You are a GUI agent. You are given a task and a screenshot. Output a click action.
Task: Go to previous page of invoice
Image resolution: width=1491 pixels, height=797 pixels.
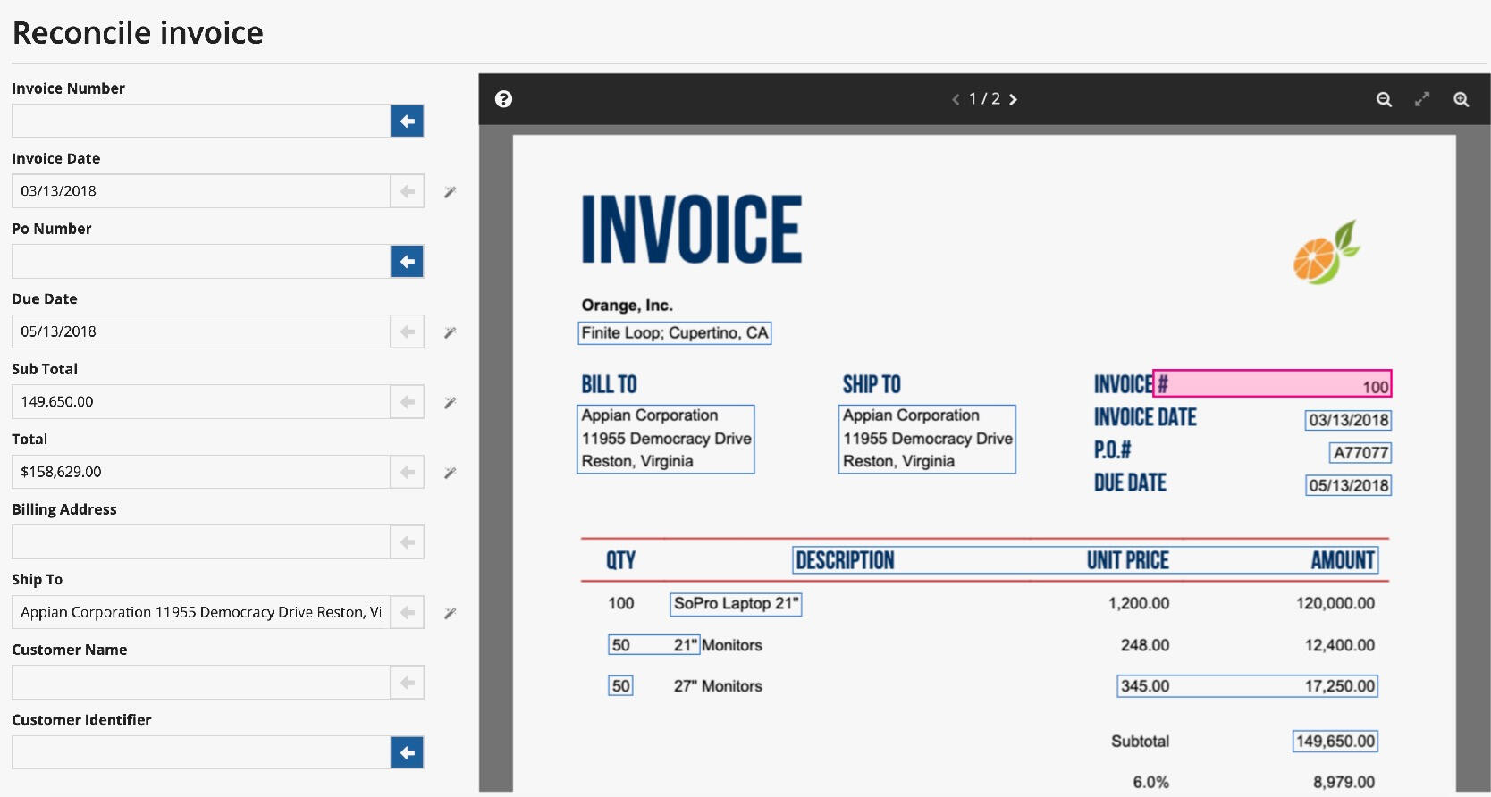[956, 99]
